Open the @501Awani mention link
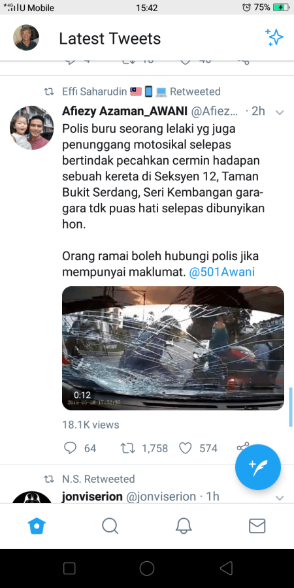The image size is (294, 588). click(x=222, y=272)
